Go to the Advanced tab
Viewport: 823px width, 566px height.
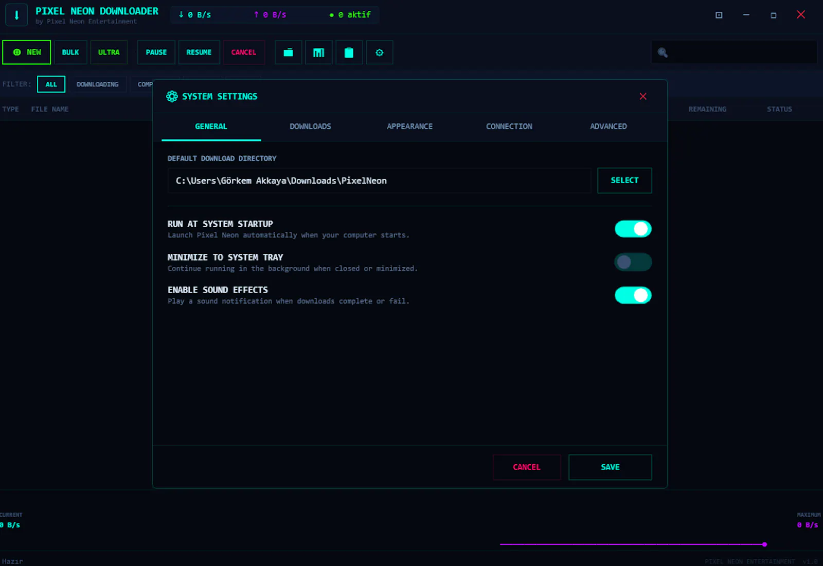pyautogui.click(x=609, y=126)
